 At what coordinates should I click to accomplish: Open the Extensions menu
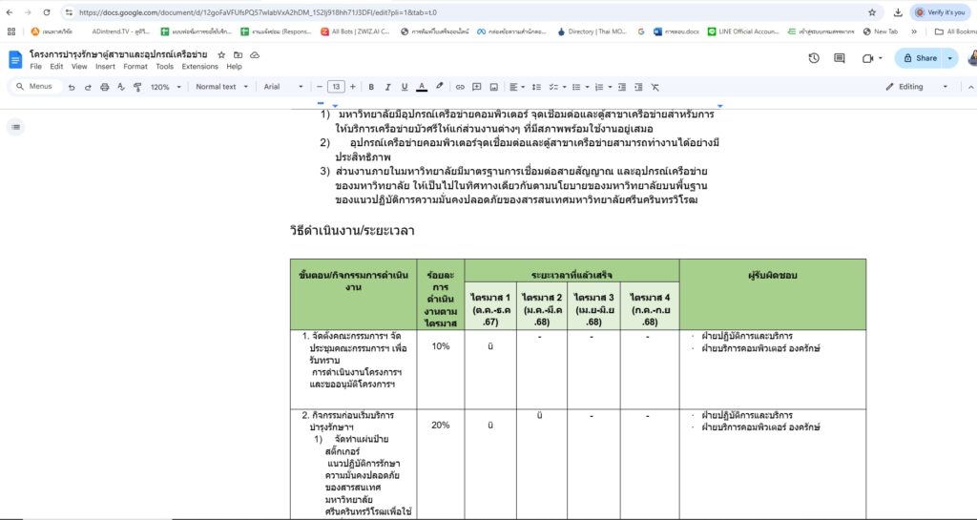coord(200,67)
